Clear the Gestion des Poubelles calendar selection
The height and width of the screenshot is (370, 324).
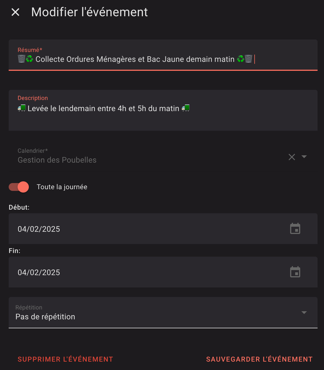292,157
